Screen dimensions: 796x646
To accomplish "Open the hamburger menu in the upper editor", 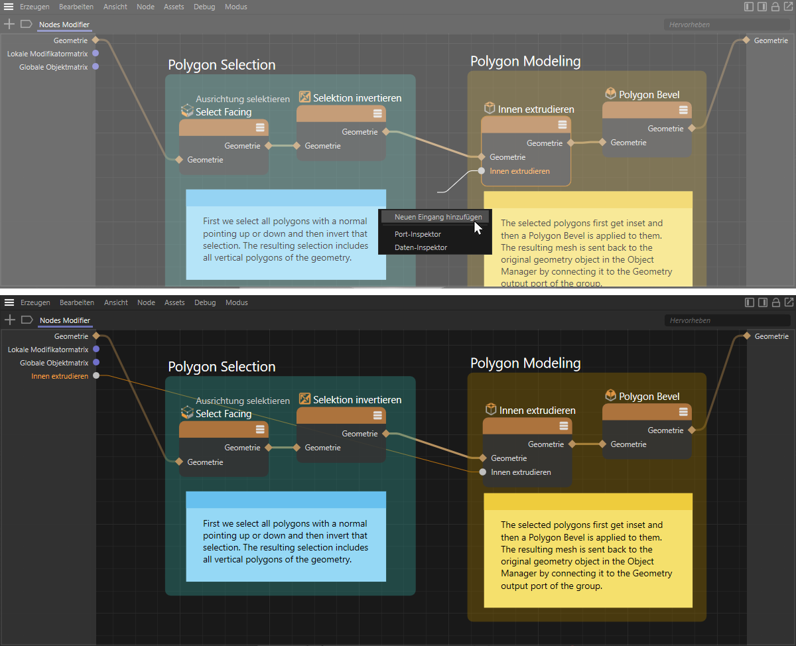I will pyautogui.click(x=9, y=7).
